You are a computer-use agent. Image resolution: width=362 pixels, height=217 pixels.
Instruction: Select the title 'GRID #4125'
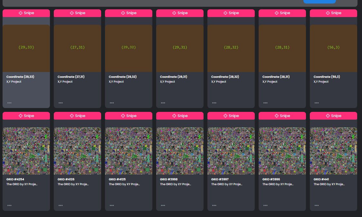(117, 179)
